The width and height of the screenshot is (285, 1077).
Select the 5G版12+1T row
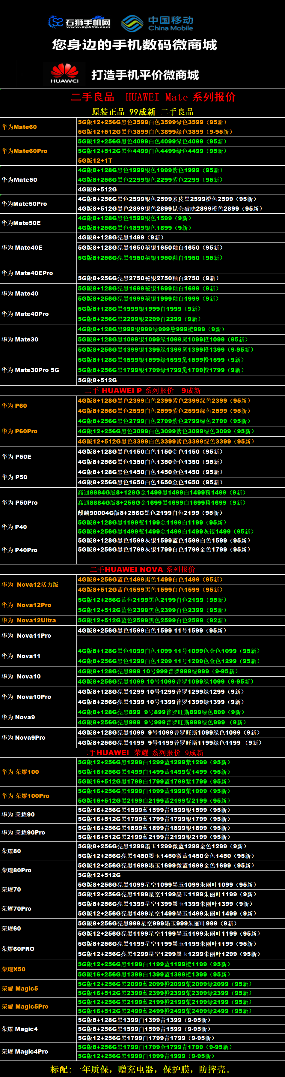(x=181, y=161)
